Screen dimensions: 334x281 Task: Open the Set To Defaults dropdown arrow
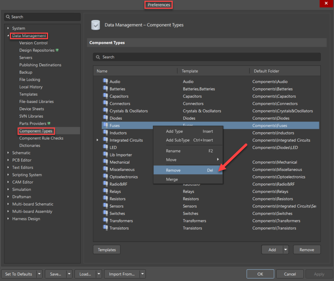39,274
